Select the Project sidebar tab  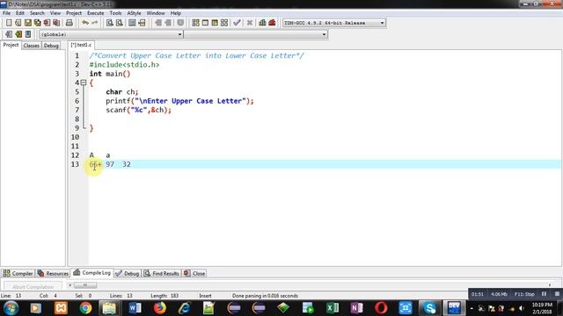click(11, 45)
